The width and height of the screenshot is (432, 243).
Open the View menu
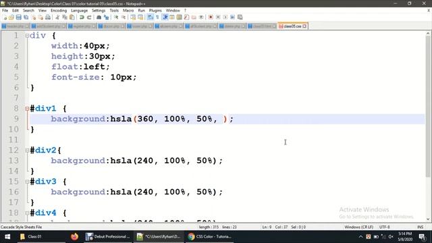coord(42,11)
